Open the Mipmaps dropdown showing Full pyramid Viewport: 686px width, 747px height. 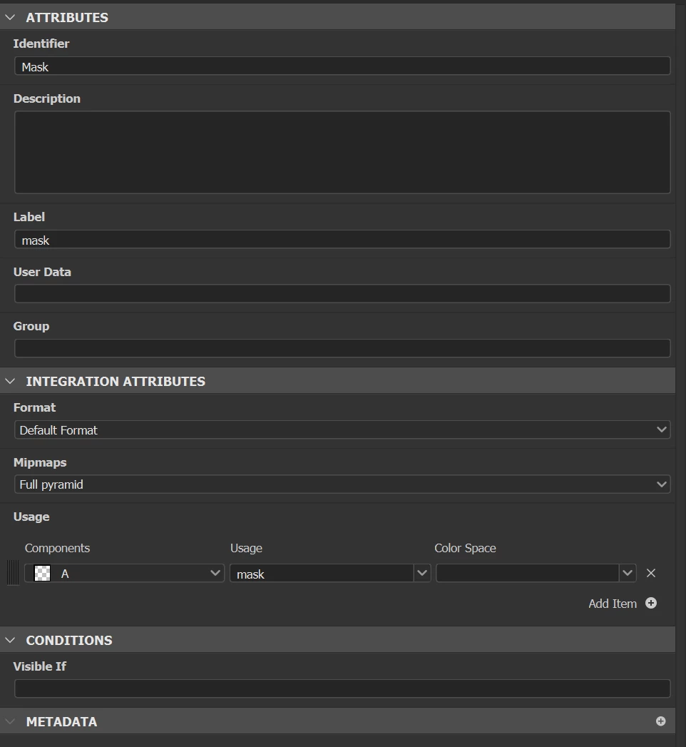[x=342, y=484]
